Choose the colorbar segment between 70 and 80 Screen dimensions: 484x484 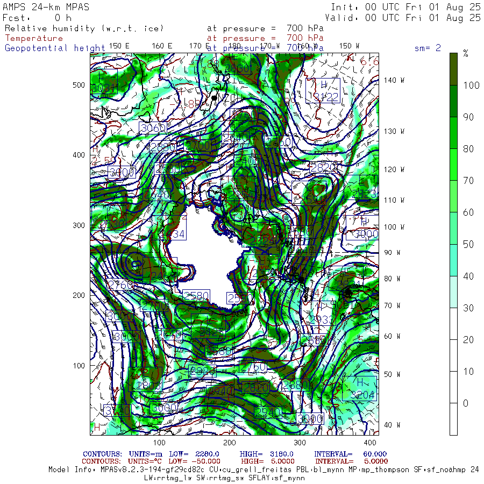point(453,165)
